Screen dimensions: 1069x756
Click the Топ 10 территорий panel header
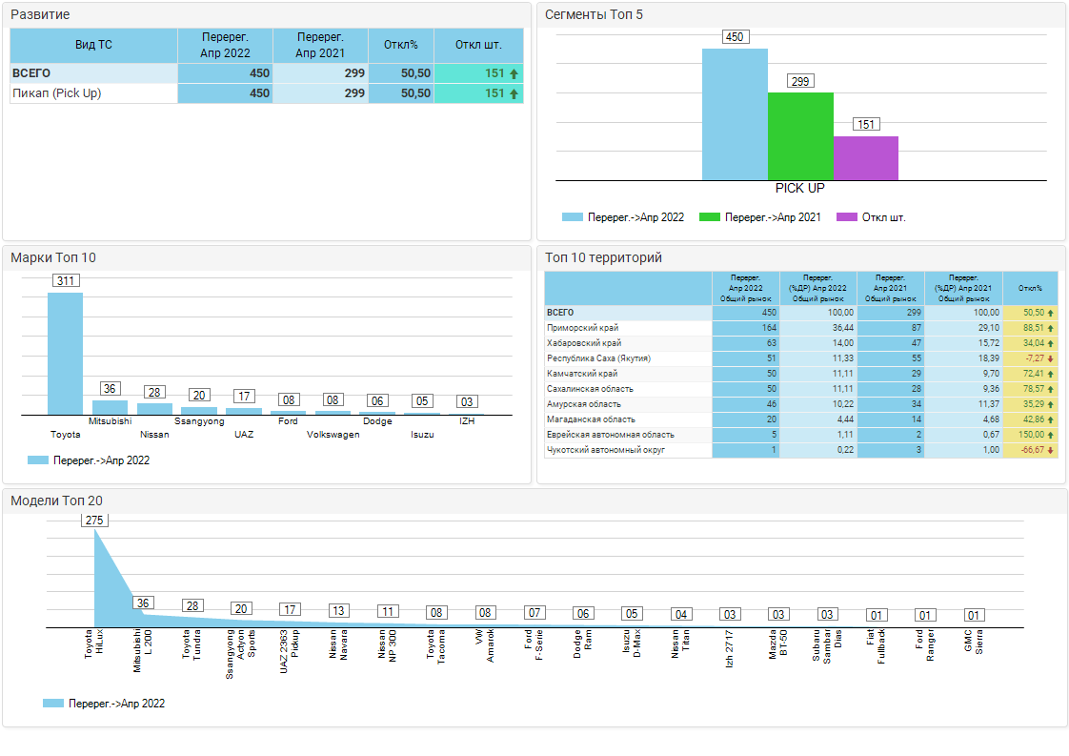601,257
